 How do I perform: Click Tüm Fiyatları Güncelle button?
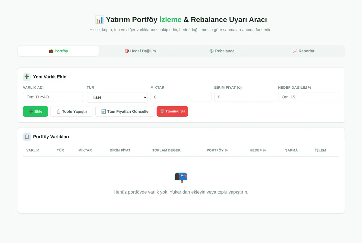125,111
